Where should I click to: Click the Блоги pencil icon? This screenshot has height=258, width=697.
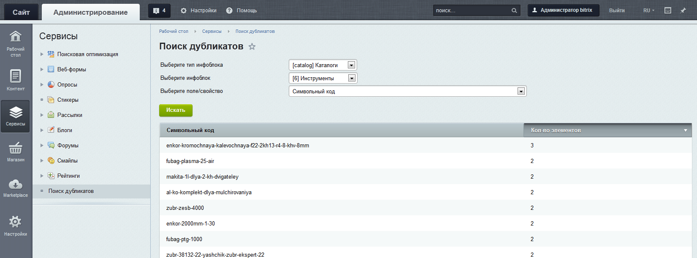click(51, 130)
